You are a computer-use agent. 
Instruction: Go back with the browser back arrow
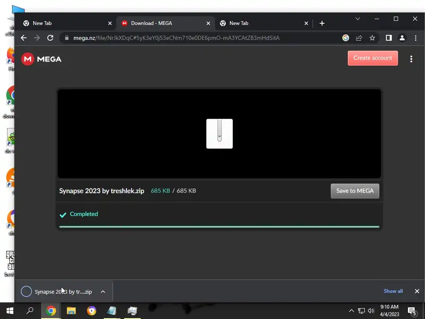click(x=24, y=38)
